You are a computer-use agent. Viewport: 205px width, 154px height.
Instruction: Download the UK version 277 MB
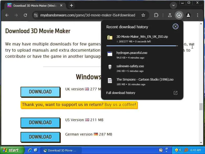40,92
